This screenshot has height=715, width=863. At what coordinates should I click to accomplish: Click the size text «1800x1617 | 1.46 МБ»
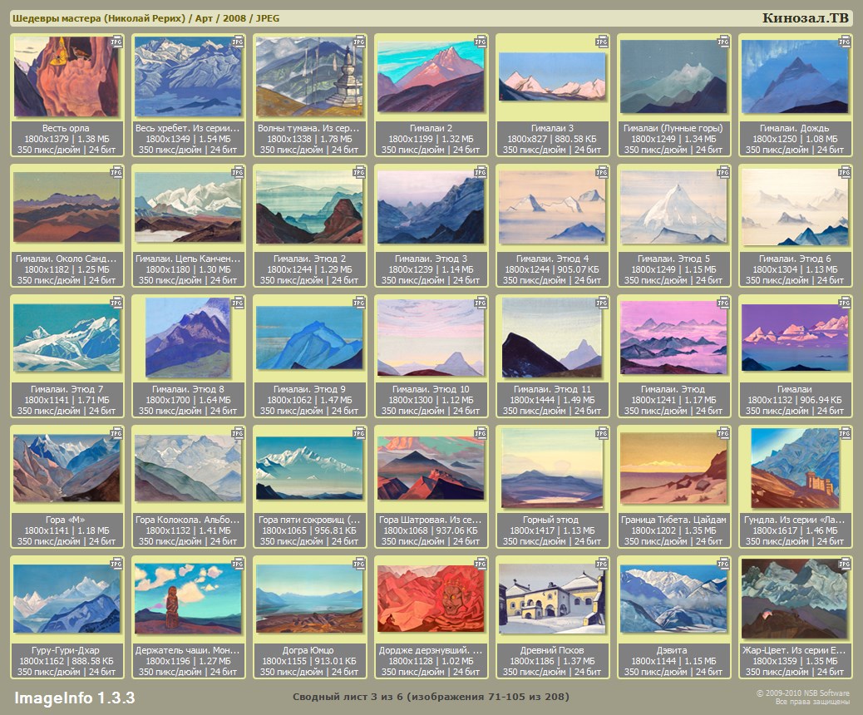[795, 530]
